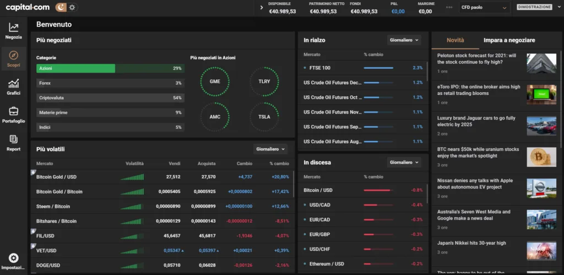The height and width of the screenshot is (275, 564).
Task: Switch to the Novità tab
Action: point(455,40)
